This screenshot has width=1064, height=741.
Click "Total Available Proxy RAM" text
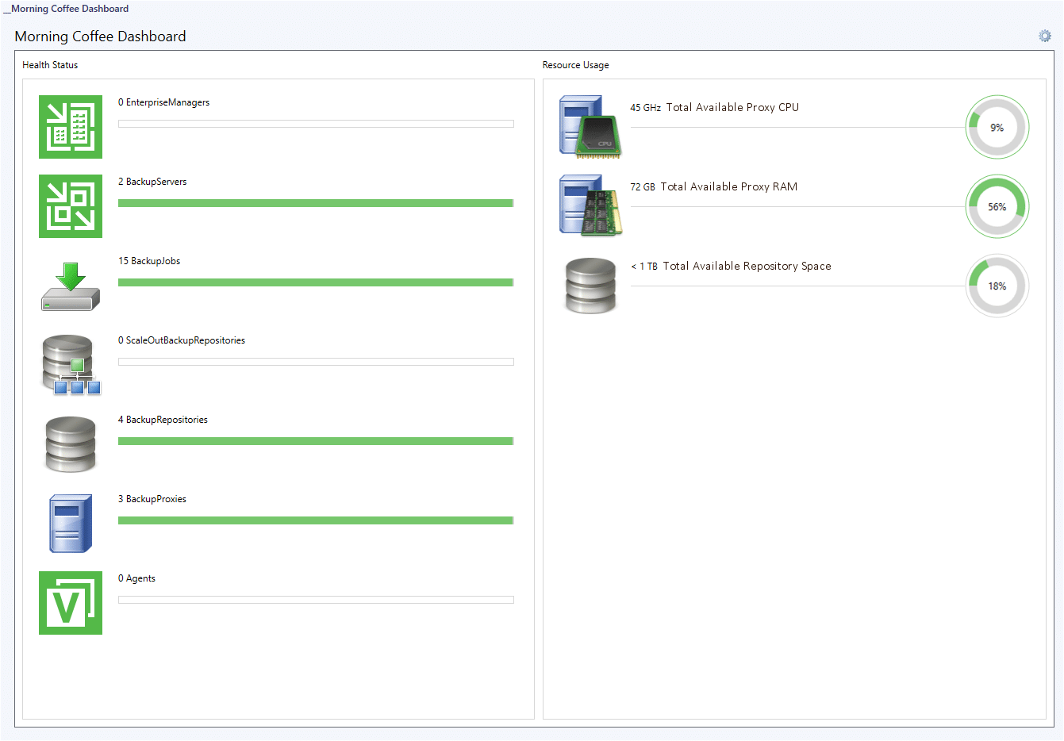(729, 186)
